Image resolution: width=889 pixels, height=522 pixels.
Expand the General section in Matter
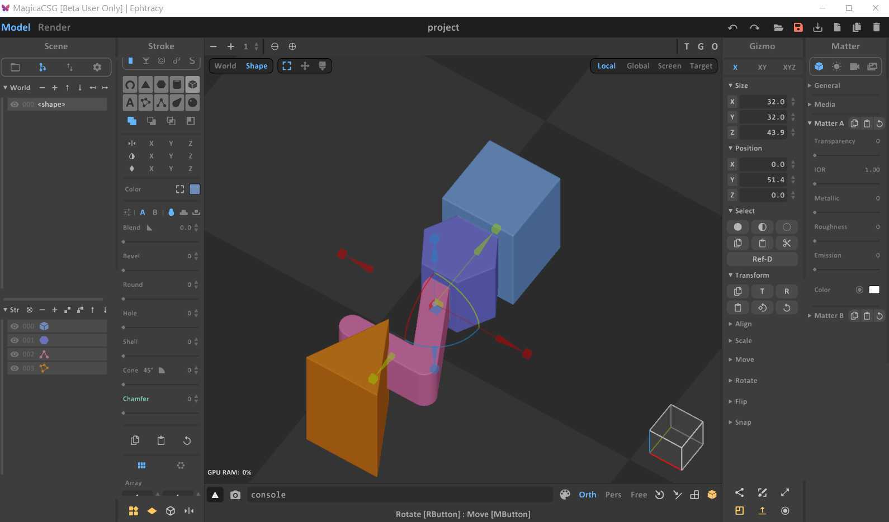[824, 86]
